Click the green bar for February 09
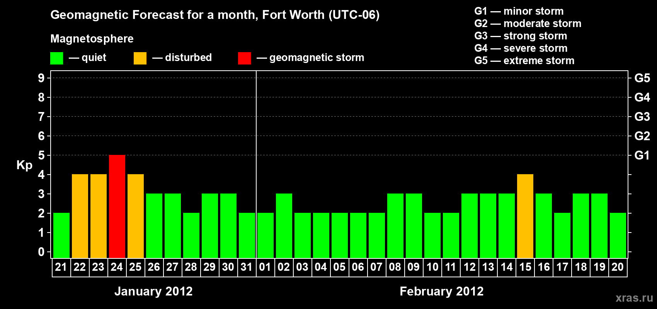The image size is (657, 309). (414, 226)
